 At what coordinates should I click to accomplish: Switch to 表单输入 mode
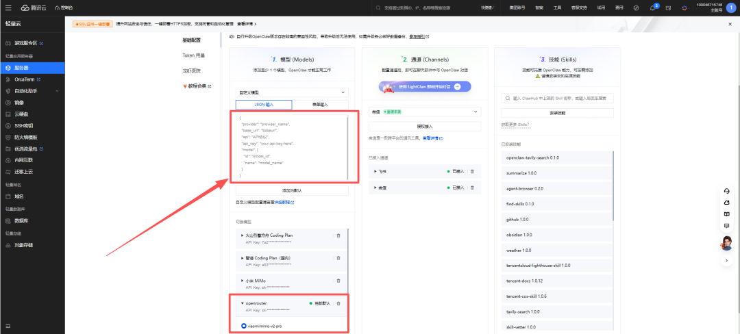(320, 105)
